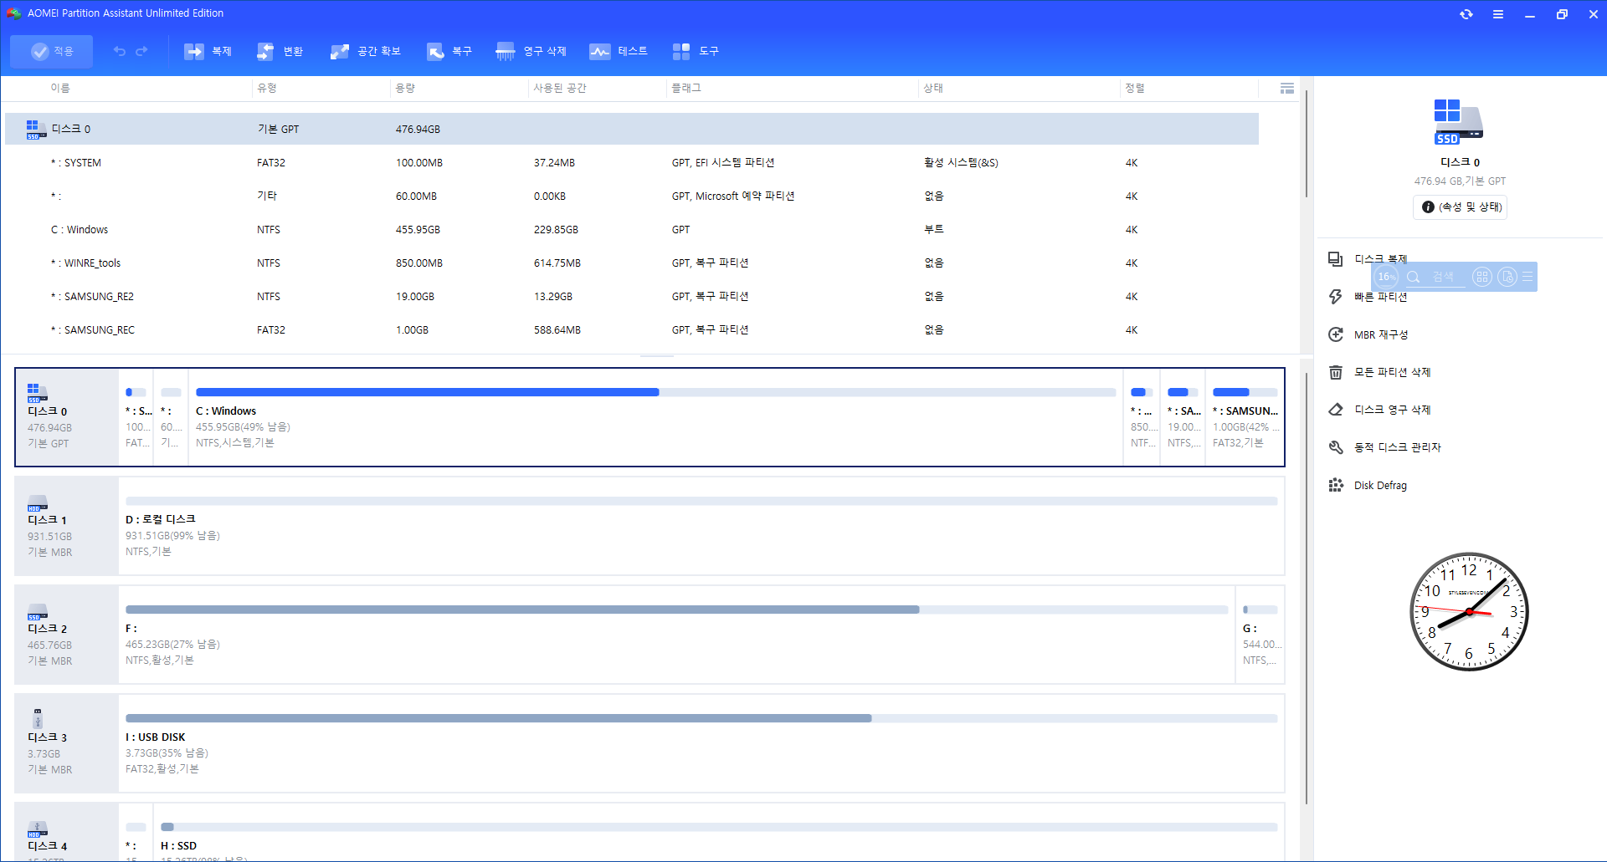Click the analog clock widget
This screenshot has width=1607, height=862.
(1469, 611)
